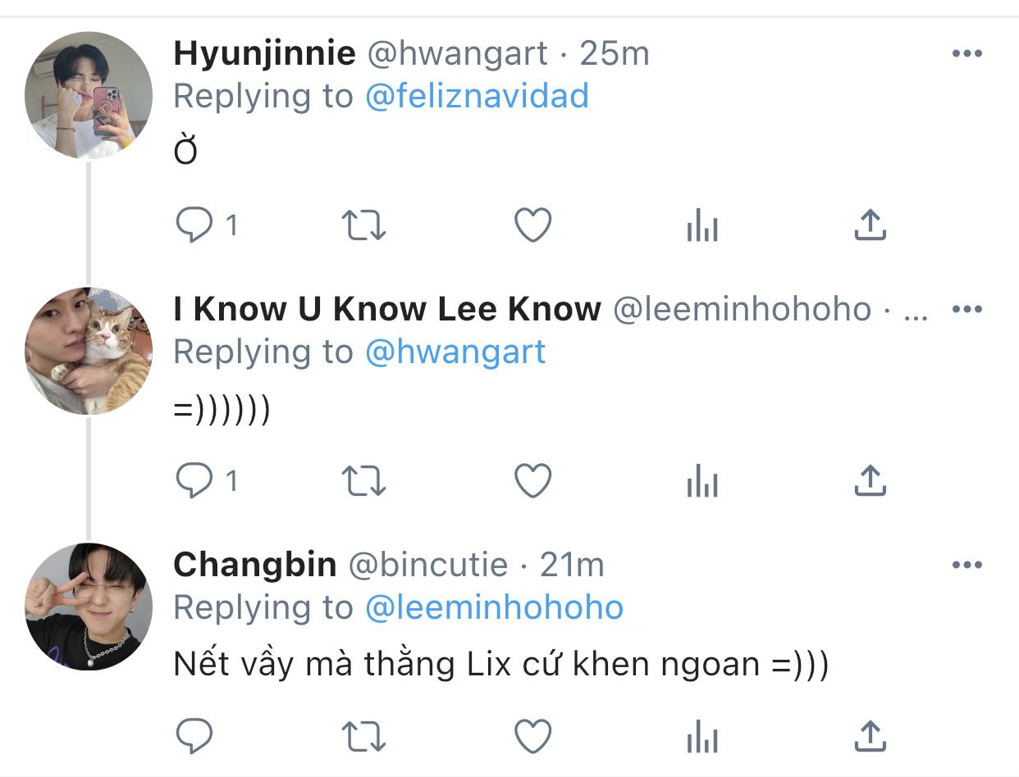Like Hyunjinnie's tweet
Screen dimensions: 1019x777
tap(532, 225)
